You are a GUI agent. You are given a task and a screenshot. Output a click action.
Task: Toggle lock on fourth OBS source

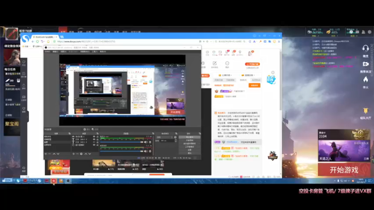click(x=97, y=145)
